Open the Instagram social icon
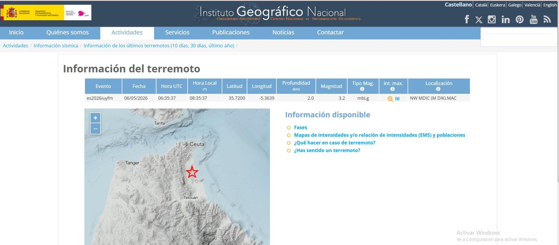This screenshot has width=559, height=245. pos(492,20)
